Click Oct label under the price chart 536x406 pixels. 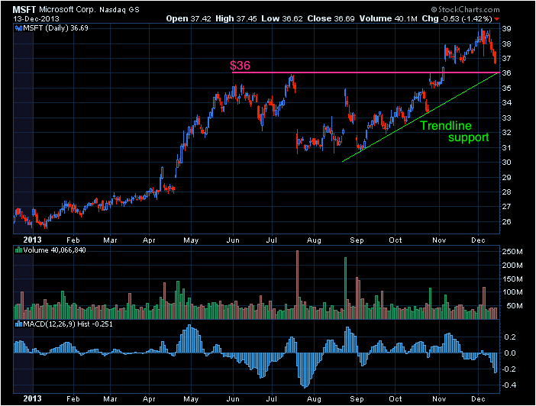[x=396, y=240]
